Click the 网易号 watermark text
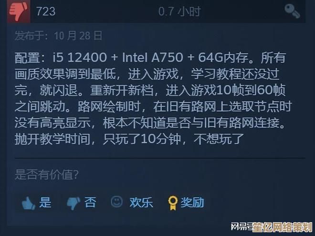 point(240,226)
